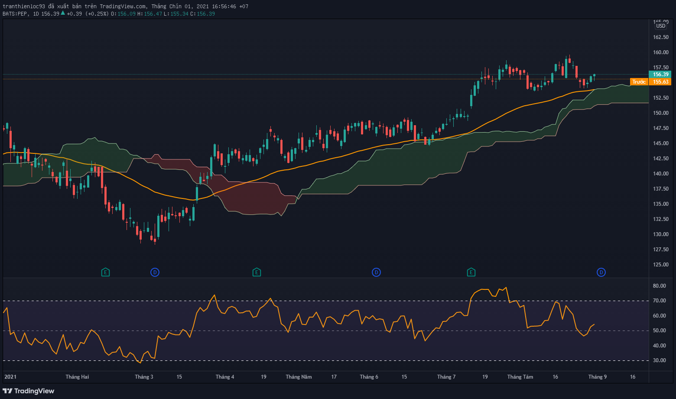Click the 130.00 price axis label
Screen dimensions: 676x399
(x=661, y=234)
